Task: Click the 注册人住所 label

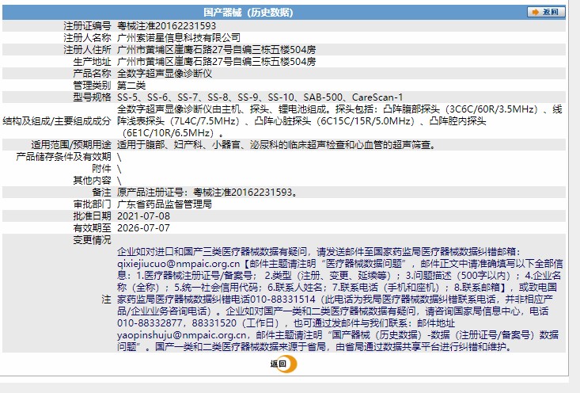Action: tap(87, 50)
